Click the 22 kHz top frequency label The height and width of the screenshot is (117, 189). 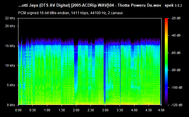10,18
